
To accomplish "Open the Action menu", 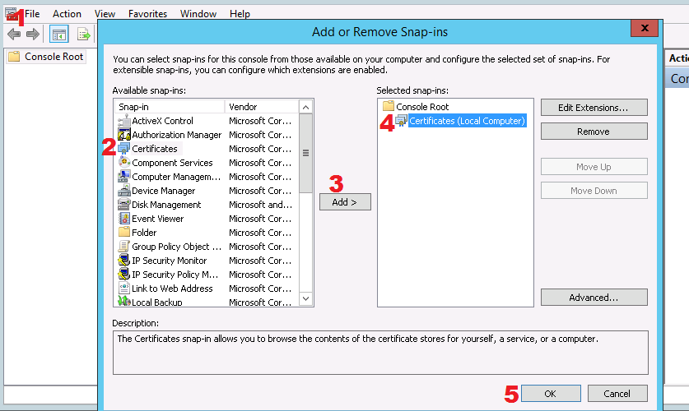I will click(x=67, y=14).
